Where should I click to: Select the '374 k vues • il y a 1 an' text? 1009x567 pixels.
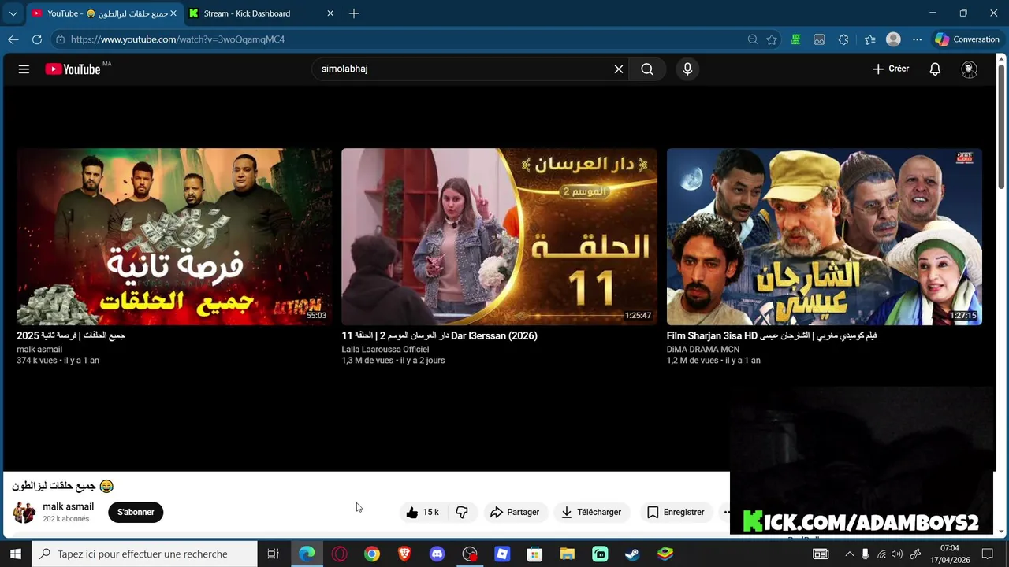pyautogui.click(x=58, y=361)
